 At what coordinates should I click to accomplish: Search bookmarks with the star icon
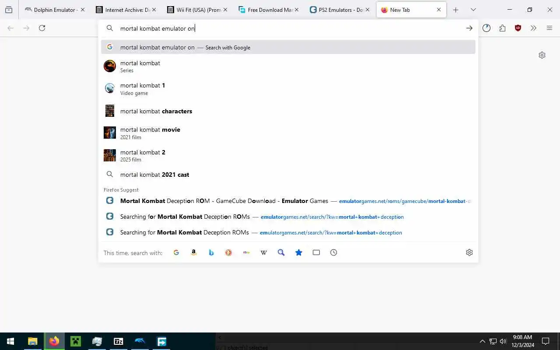click(x=299, y=252)
